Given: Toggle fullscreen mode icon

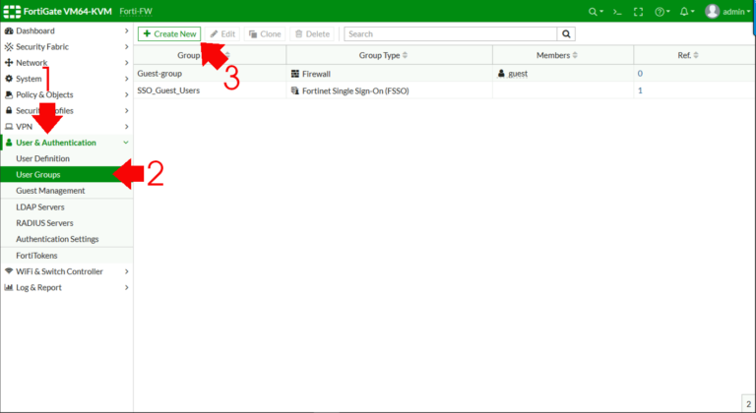Looking at the screenshot, I should click(x=638, y=12).
